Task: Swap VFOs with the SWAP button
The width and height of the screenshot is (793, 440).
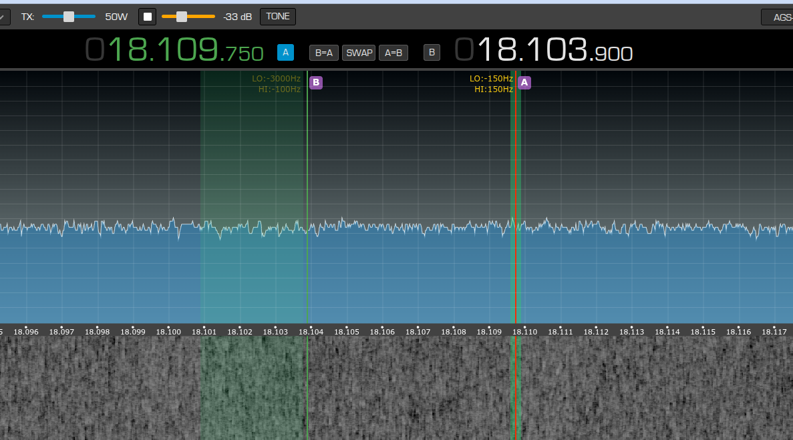Action: click(x=359, y=52)
